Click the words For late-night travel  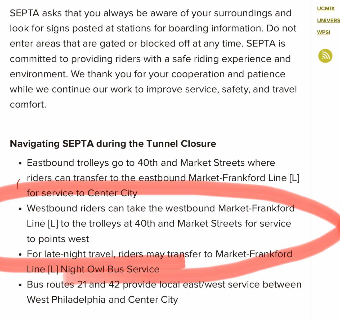click(x=71, y=254)
